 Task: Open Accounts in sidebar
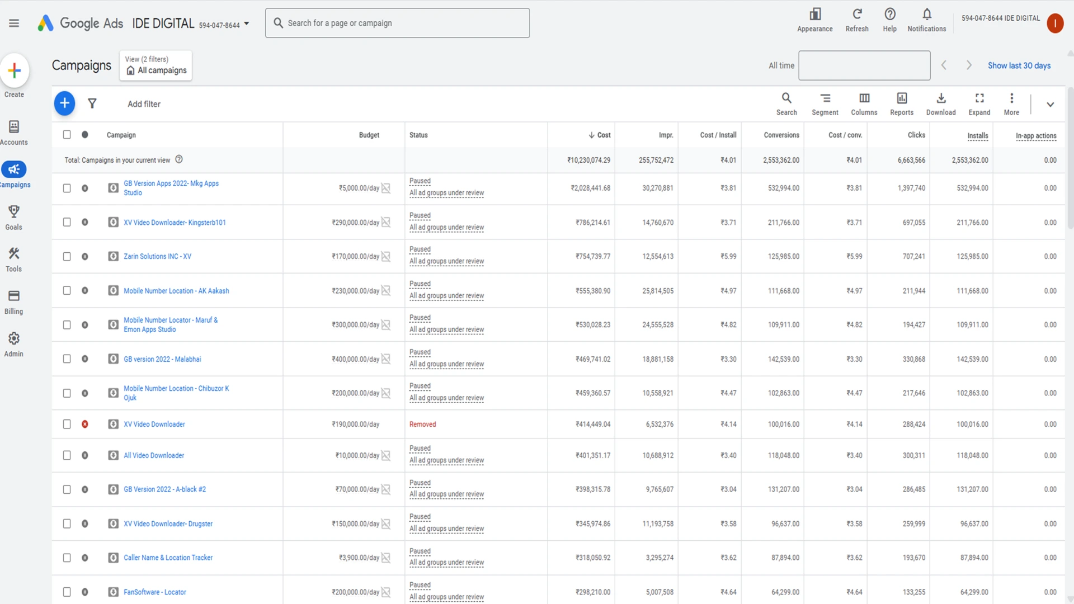coord(14,133)
